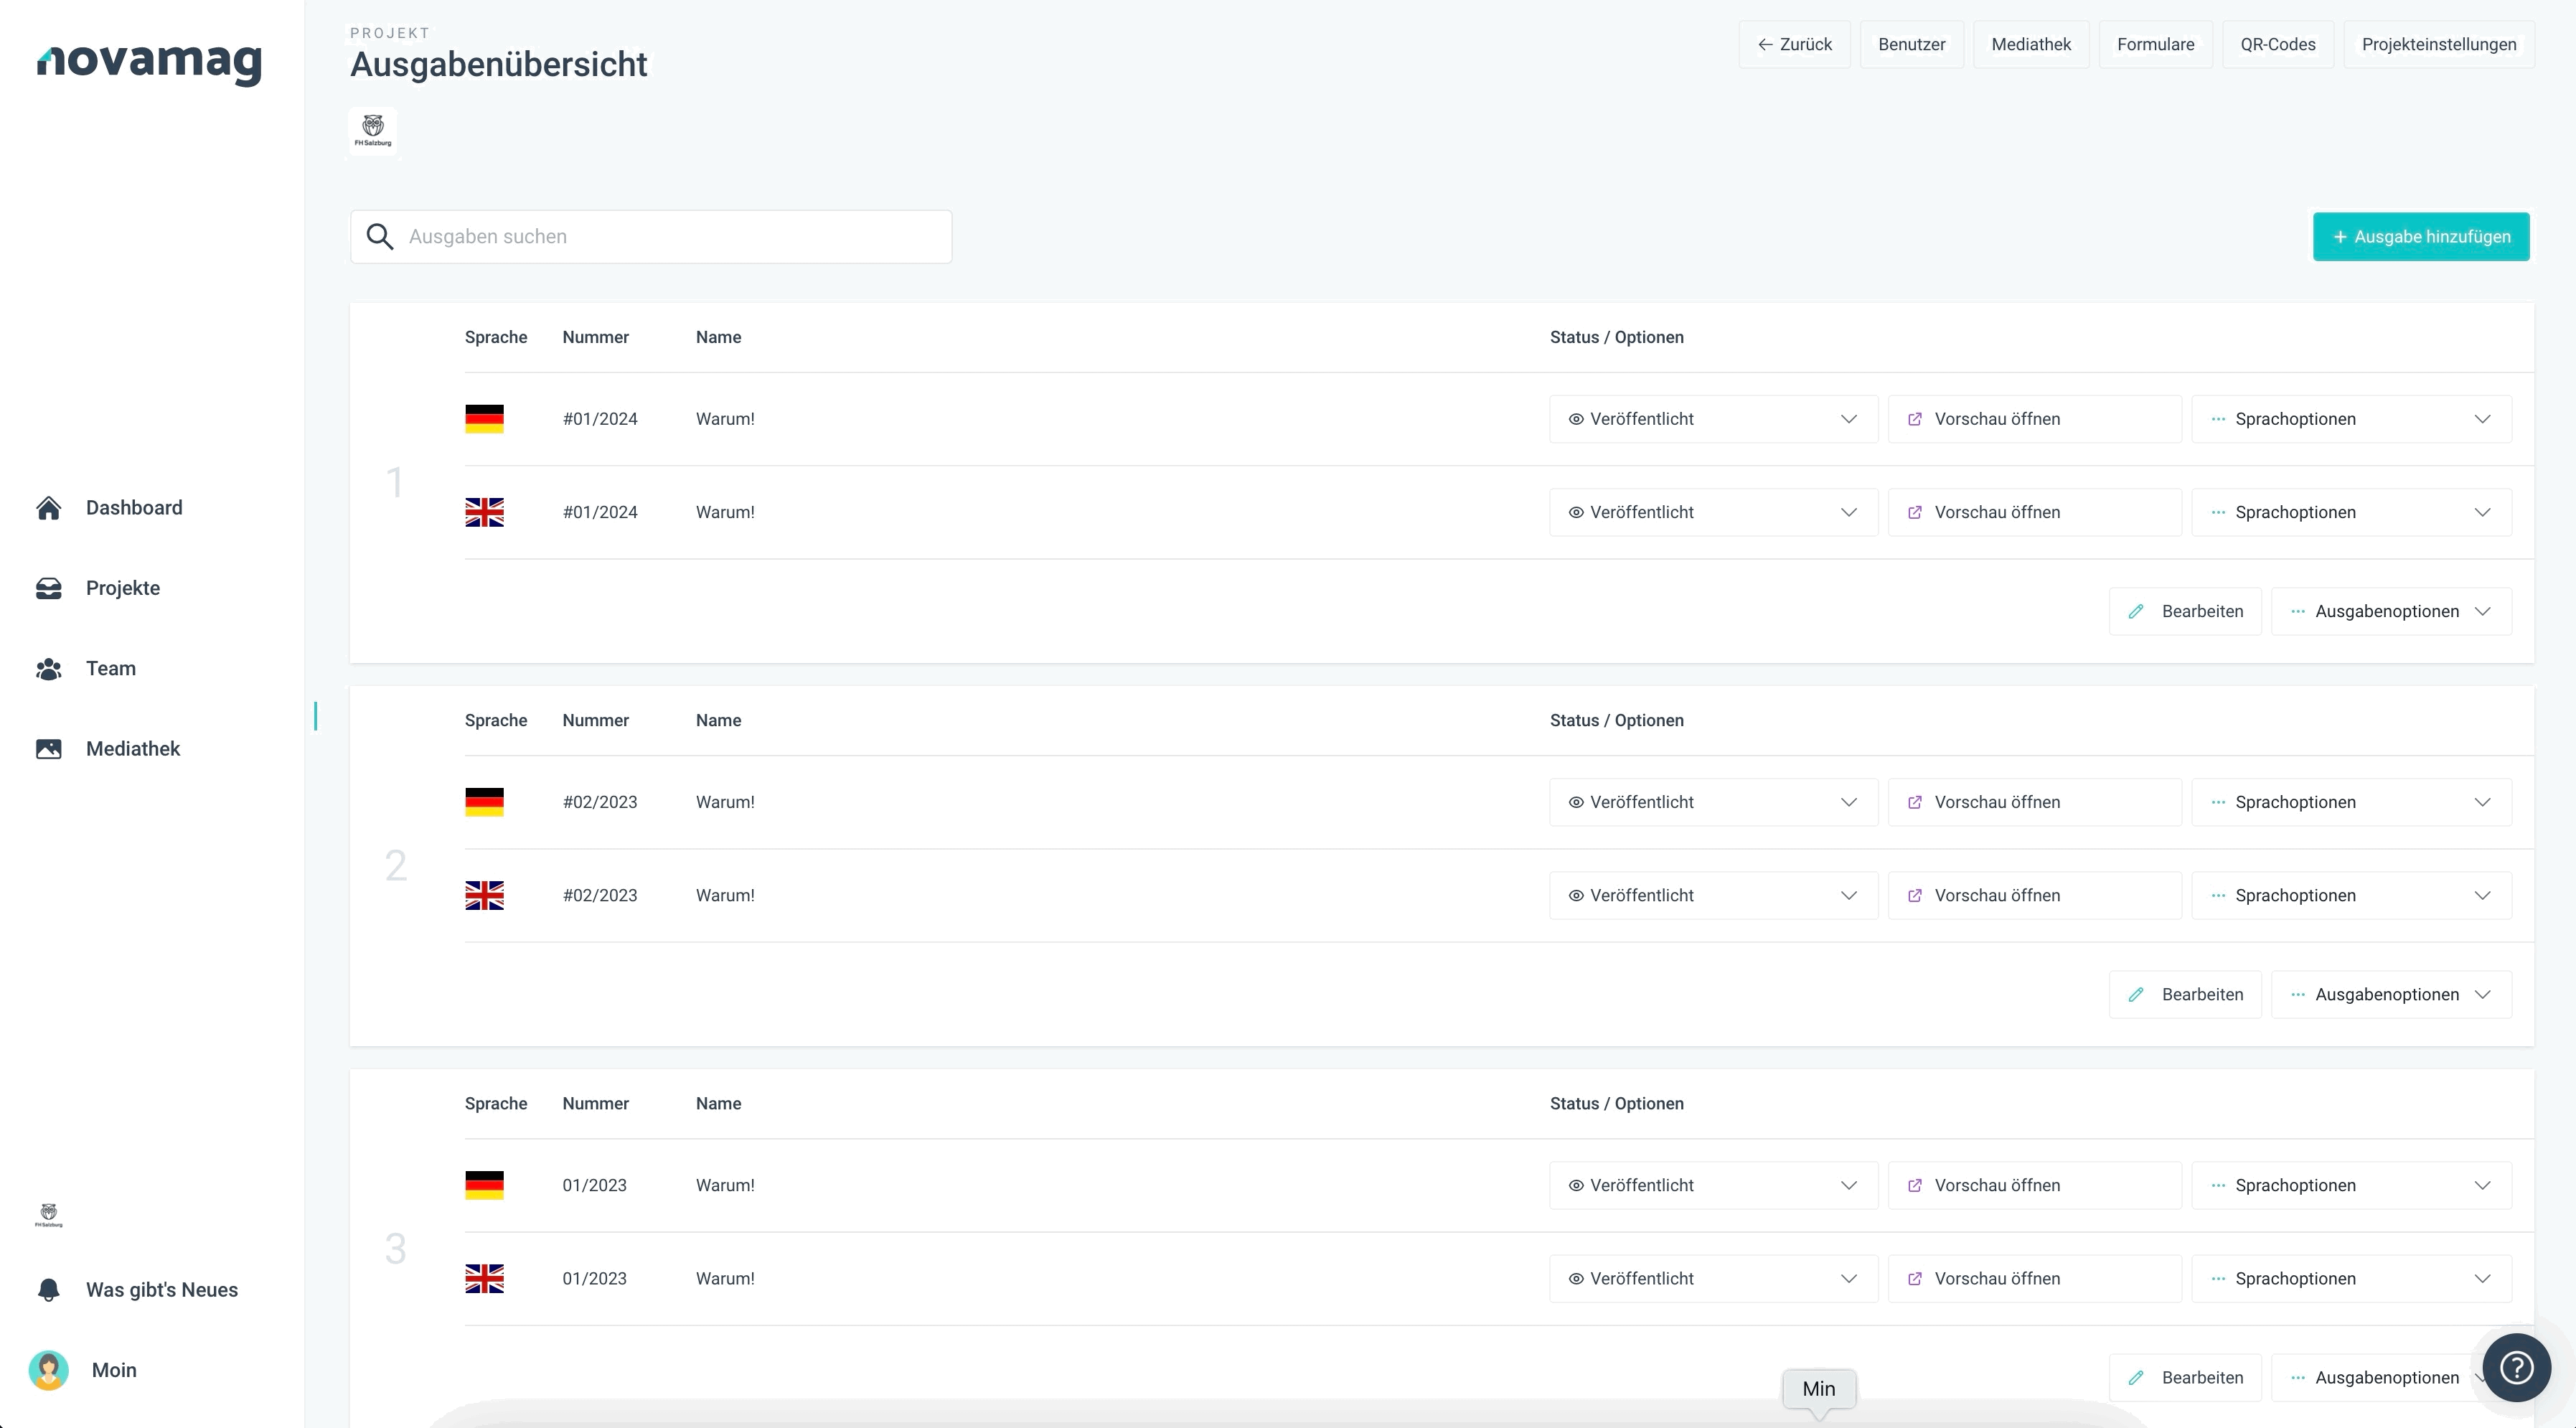Open Veröffentlicht dropdown for German #02/2023
2576x1428 pixels.
[x=1714, y=802]
